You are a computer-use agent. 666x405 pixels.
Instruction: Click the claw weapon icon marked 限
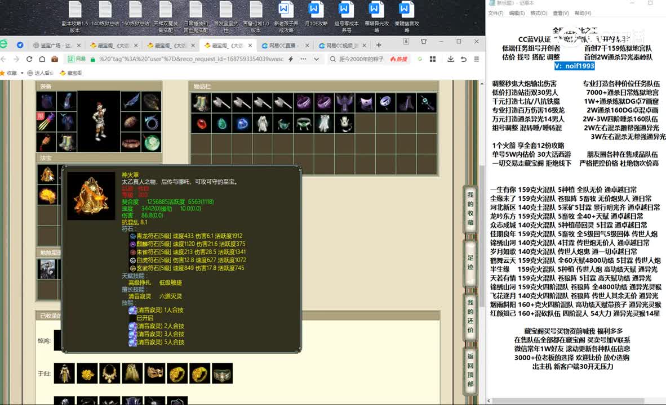point(46,121)
